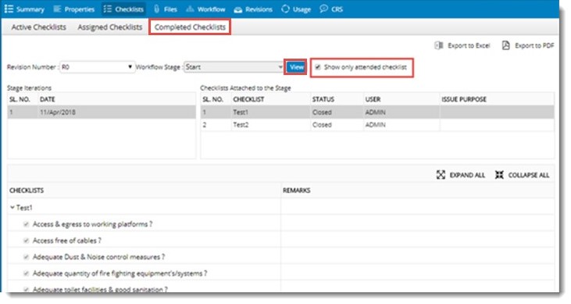Click the Export to Excel icon
The image size is (571, 304).
click(x=439, y=45)
